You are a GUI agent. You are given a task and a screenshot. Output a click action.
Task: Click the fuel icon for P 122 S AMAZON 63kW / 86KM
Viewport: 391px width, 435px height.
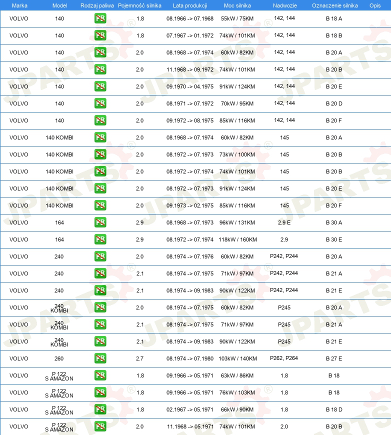tap(100, 375)
